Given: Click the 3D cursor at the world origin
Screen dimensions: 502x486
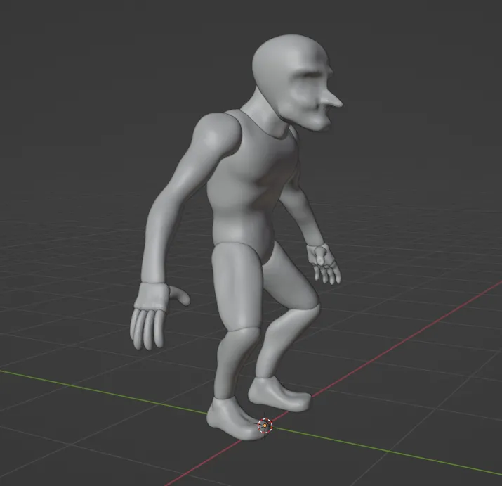Looking at the screenshot, I should click(x=265, y=426).
